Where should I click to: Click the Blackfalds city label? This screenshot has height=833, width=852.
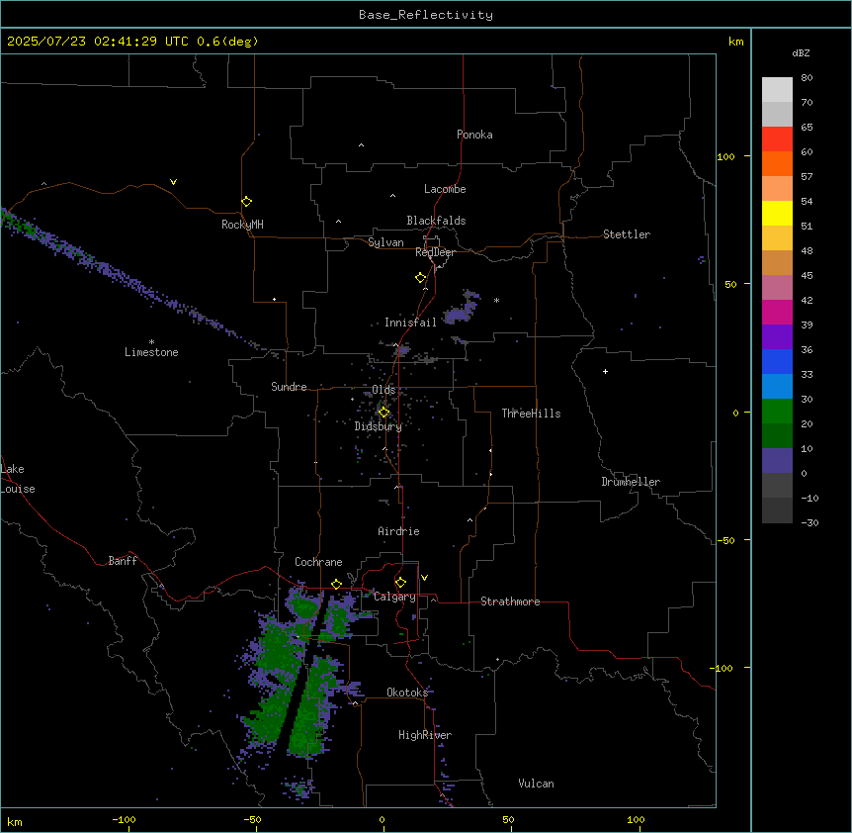pyautogui.click(x=436, y=221)
